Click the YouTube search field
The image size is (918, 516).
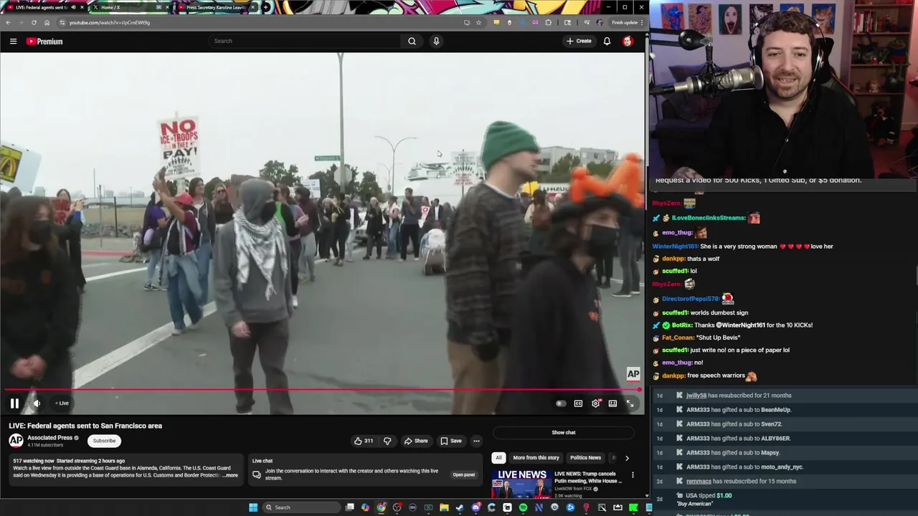(305, 41)
